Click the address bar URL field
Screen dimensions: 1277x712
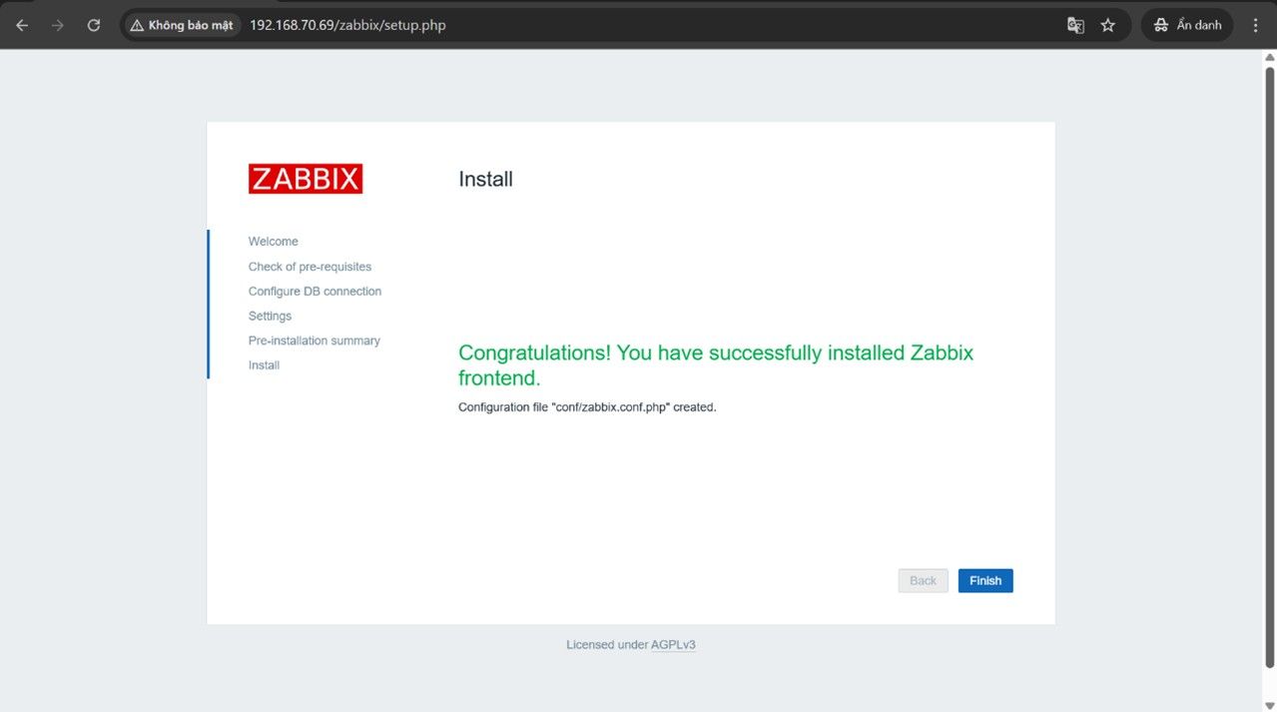(599, 25)
